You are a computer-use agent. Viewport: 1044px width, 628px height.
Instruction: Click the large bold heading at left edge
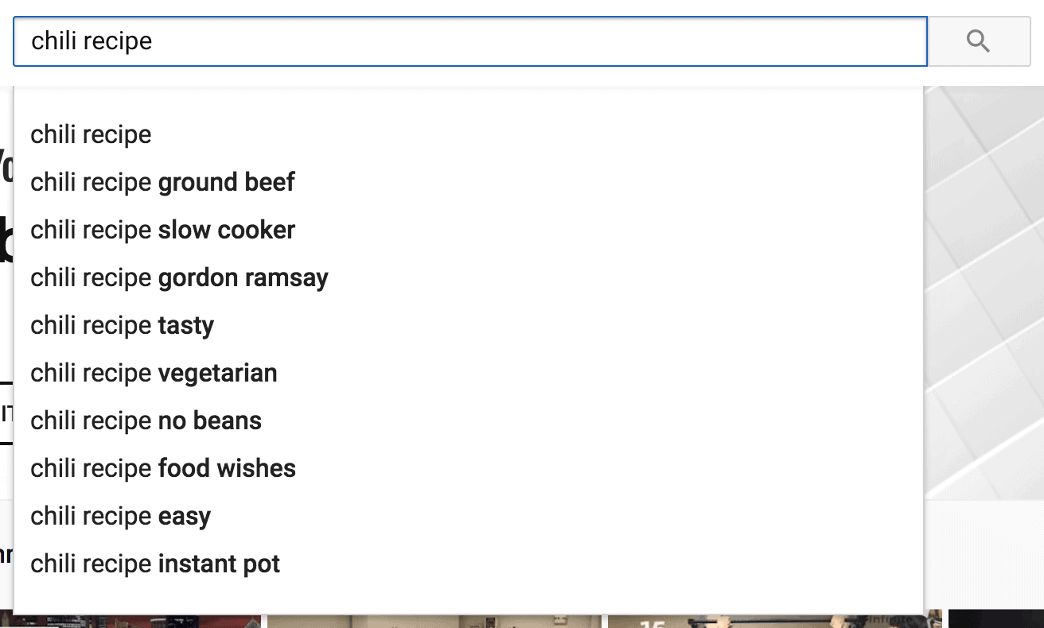(6, 239)
